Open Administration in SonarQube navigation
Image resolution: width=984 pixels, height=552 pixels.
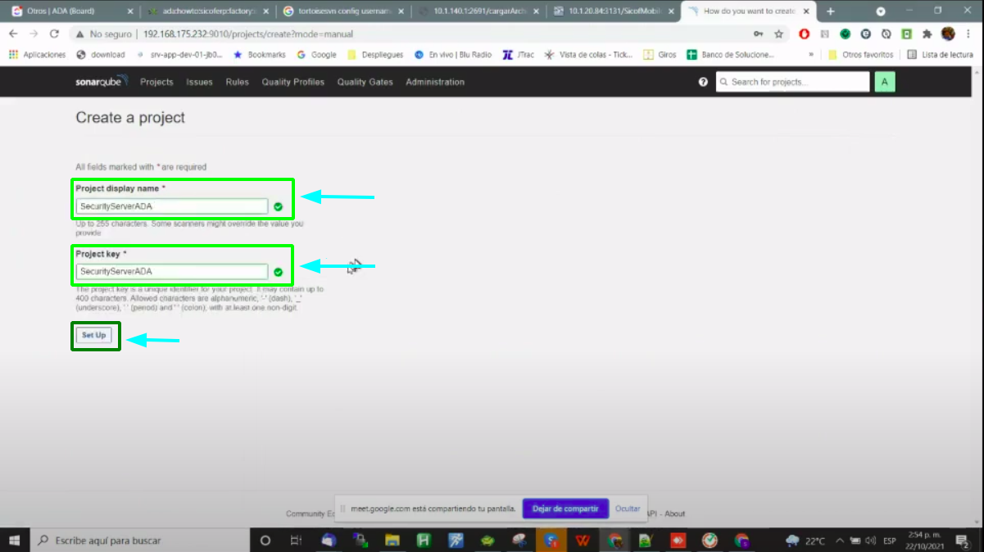coord(435,82)
